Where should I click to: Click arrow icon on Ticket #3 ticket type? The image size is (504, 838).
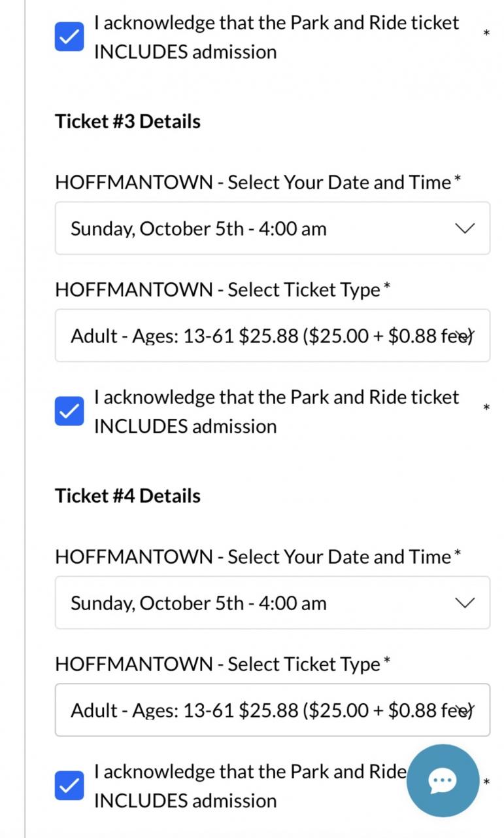pos(465,336)
